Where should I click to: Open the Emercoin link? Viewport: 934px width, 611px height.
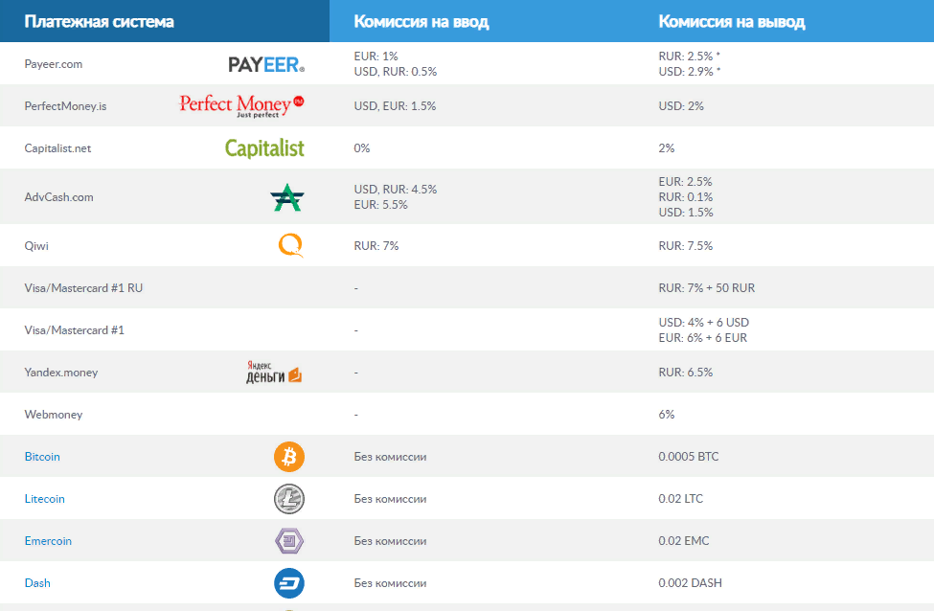coord(48,541)
